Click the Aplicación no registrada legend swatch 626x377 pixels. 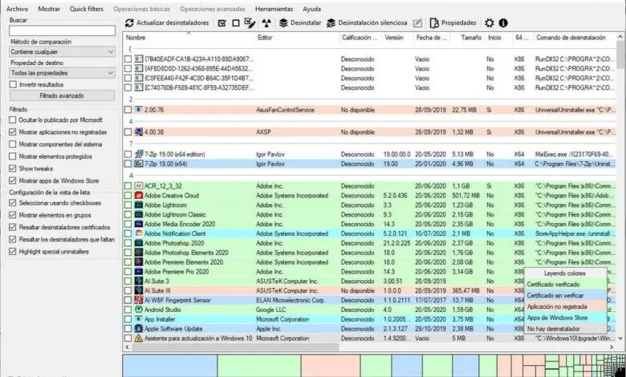pyautogui.click(x=565, y=306)
